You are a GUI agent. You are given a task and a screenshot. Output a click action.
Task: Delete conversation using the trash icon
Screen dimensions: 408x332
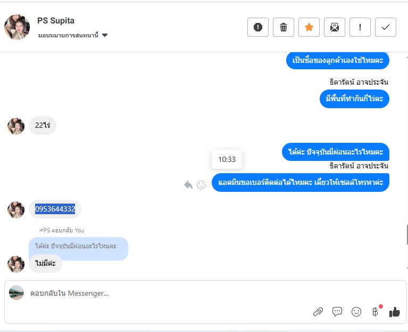(284, 27)
